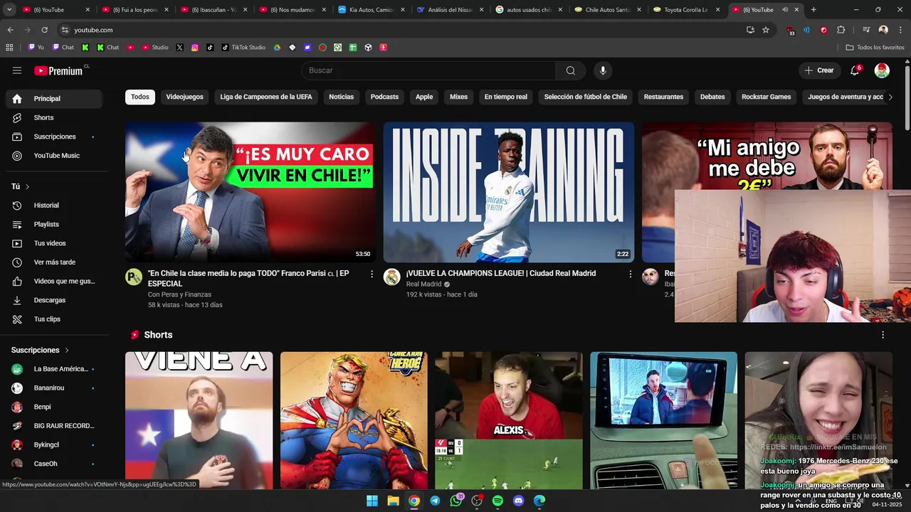Open the Alexis Short thumbnail

point(509,420)
